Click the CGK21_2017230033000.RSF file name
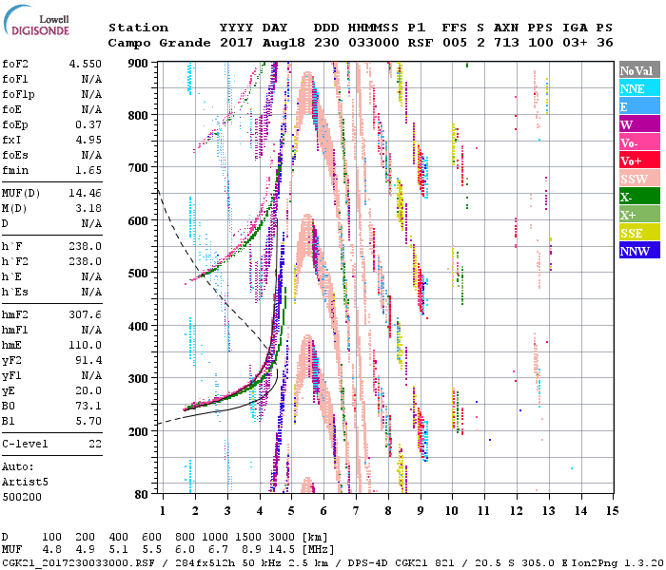This screenshot has width=666, height=570. pyautogui.click(x=79, y=563)
